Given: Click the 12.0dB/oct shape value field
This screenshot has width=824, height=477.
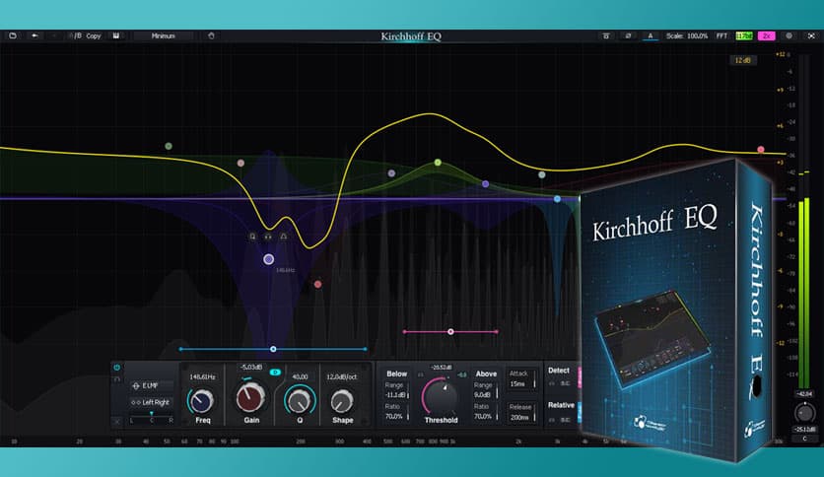Looking at the screenshot, I should tap(342, 377).
